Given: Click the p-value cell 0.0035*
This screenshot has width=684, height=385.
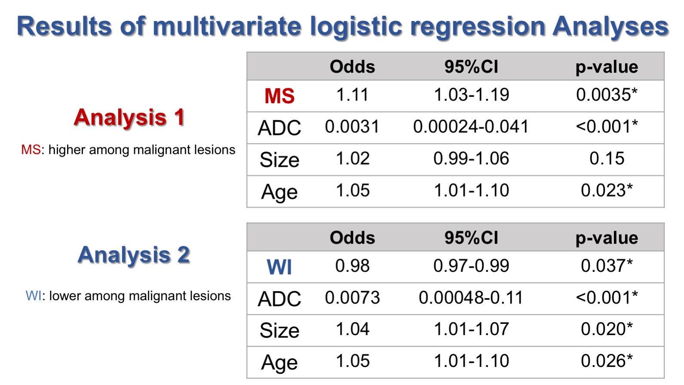Looking at the screenshot, I should [607, 95].
